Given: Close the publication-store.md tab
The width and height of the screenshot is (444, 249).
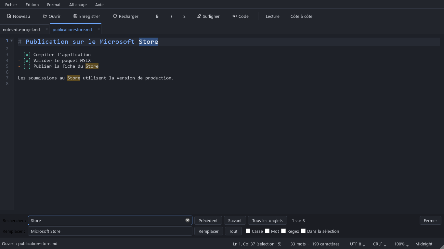Looking at the screenshot, I should [x=98, y=29].
